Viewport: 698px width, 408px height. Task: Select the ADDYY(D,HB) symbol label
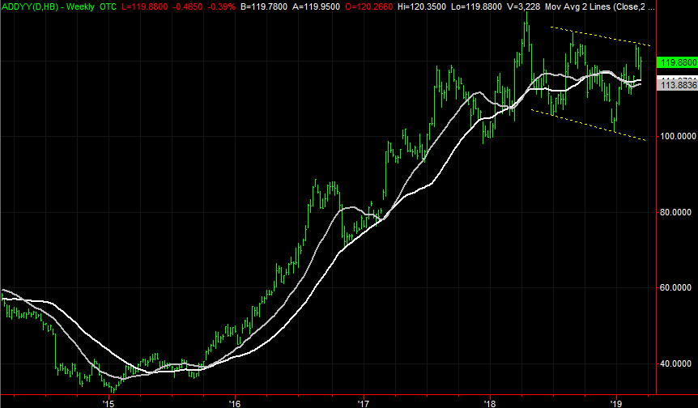tap(30, 6)
